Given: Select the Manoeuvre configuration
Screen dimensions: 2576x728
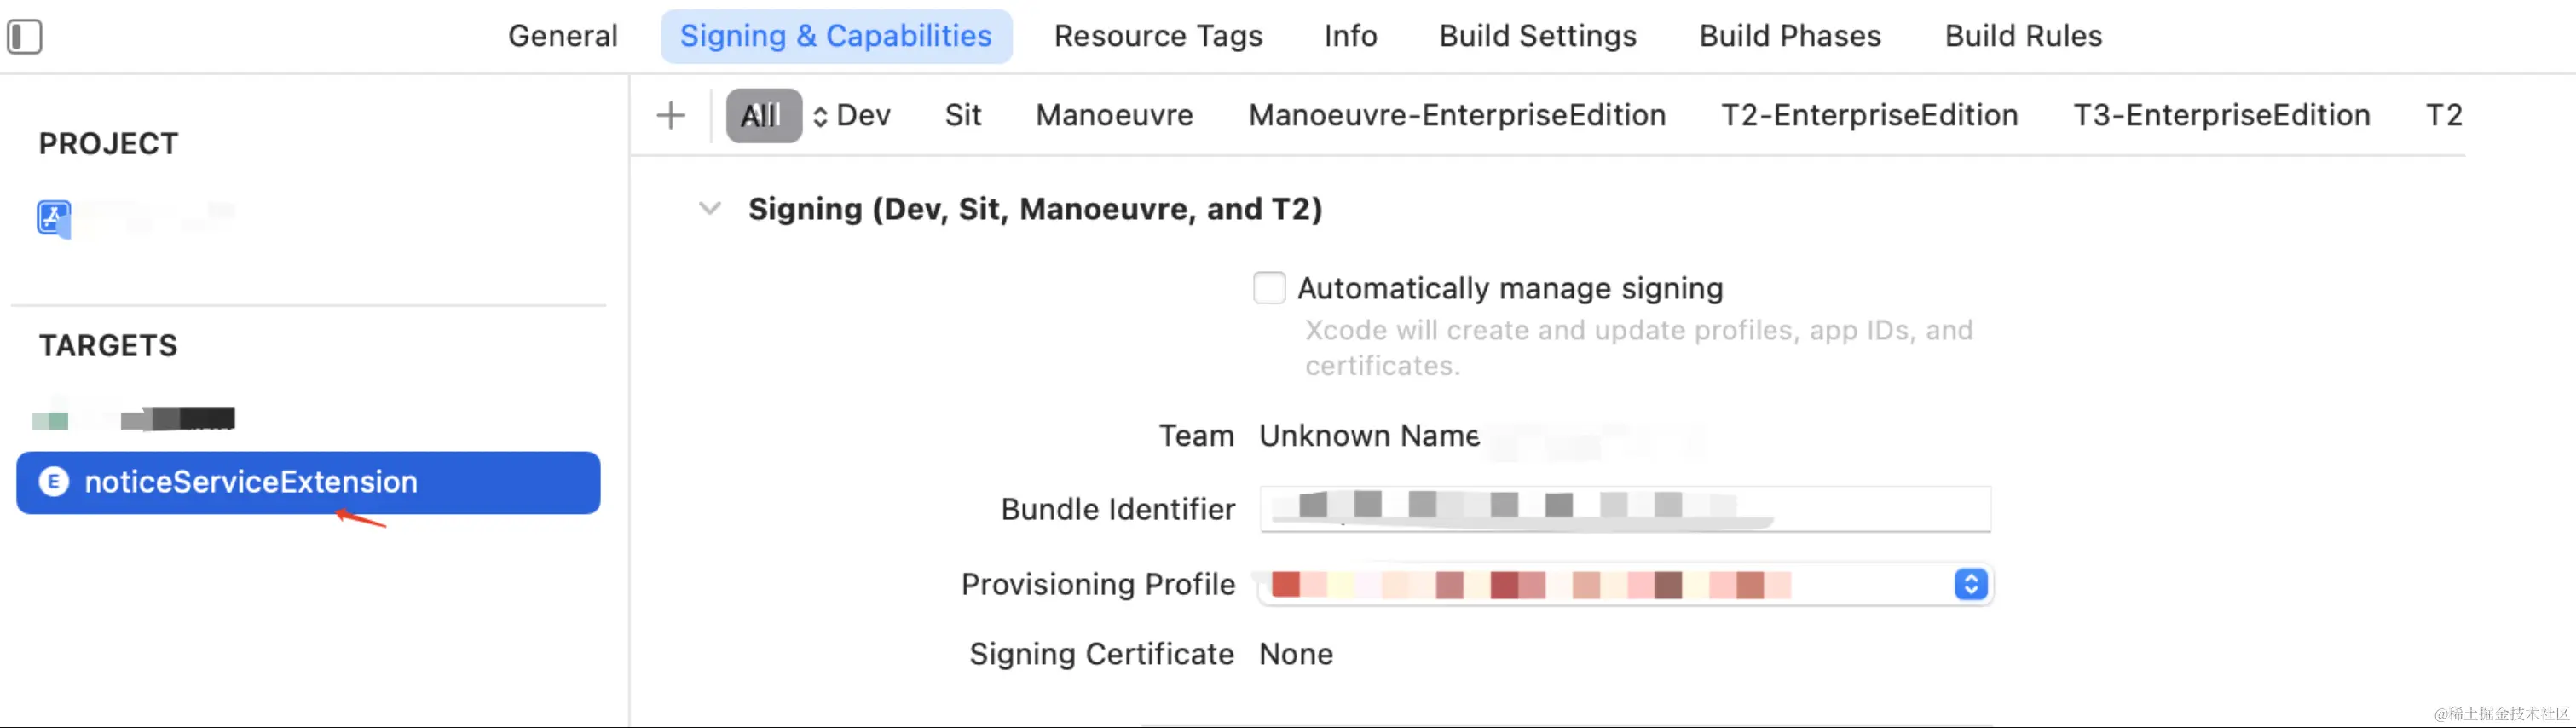Looking at the screenshot, I should pyautogui.click(x=1114, y=116).
